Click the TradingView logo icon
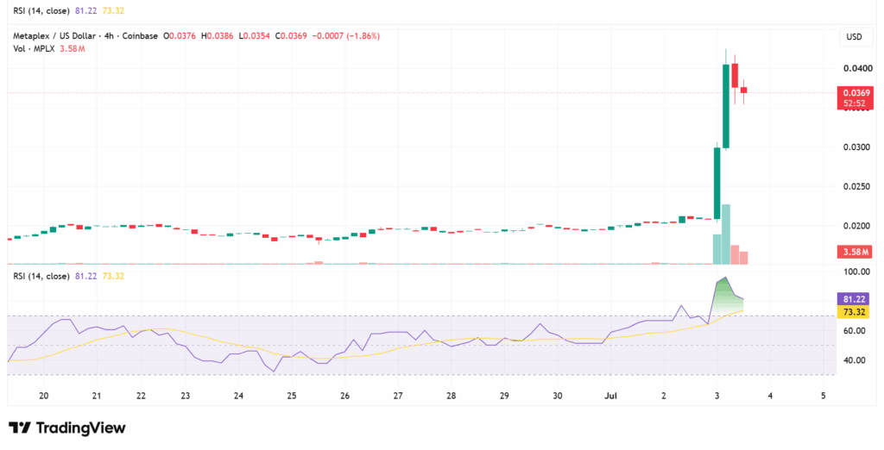Image resolution: width=884 pixels, height=450 pixels. point(19,428)
